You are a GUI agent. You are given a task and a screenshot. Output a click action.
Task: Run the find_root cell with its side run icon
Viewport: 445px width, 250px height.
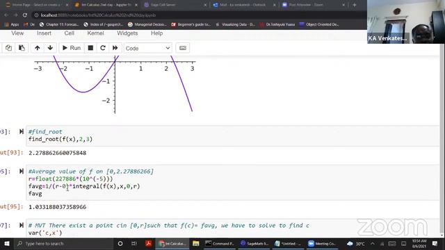pos(22,131)
